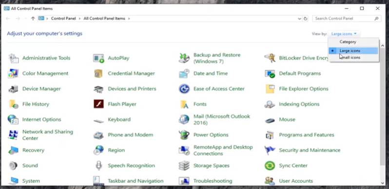Screen dimensions: 389x189
Task: Click the vertical scrollbar track
Action: (382, 114)
